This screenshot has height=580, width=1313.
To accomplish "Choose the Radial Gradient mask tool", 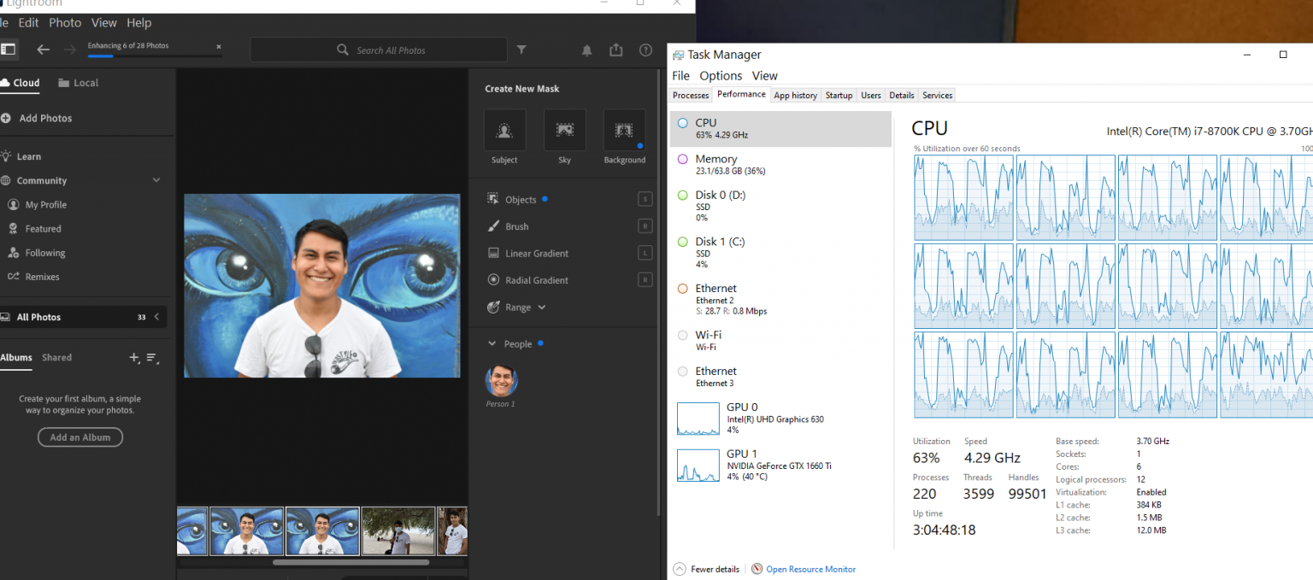I will pyautogui.click(x=536, y=280).
